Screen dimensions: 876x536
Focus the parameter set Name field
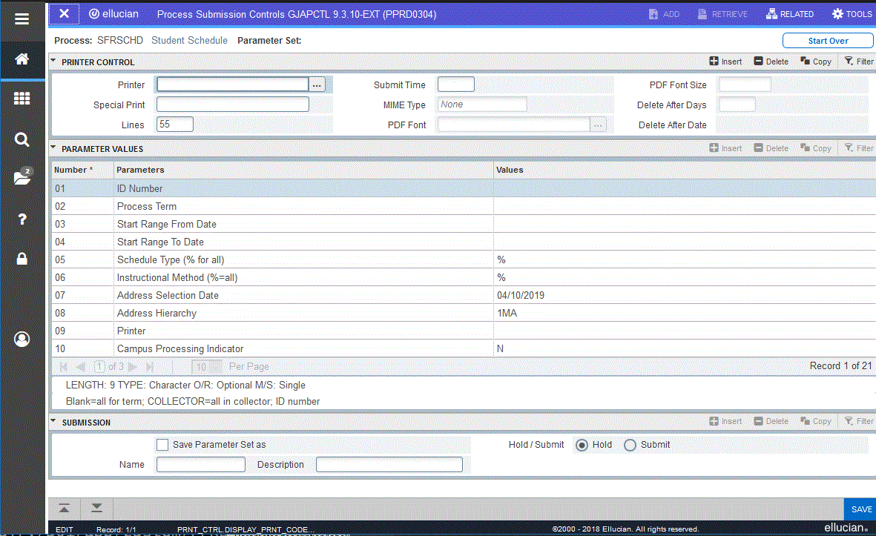click(200, 465)
